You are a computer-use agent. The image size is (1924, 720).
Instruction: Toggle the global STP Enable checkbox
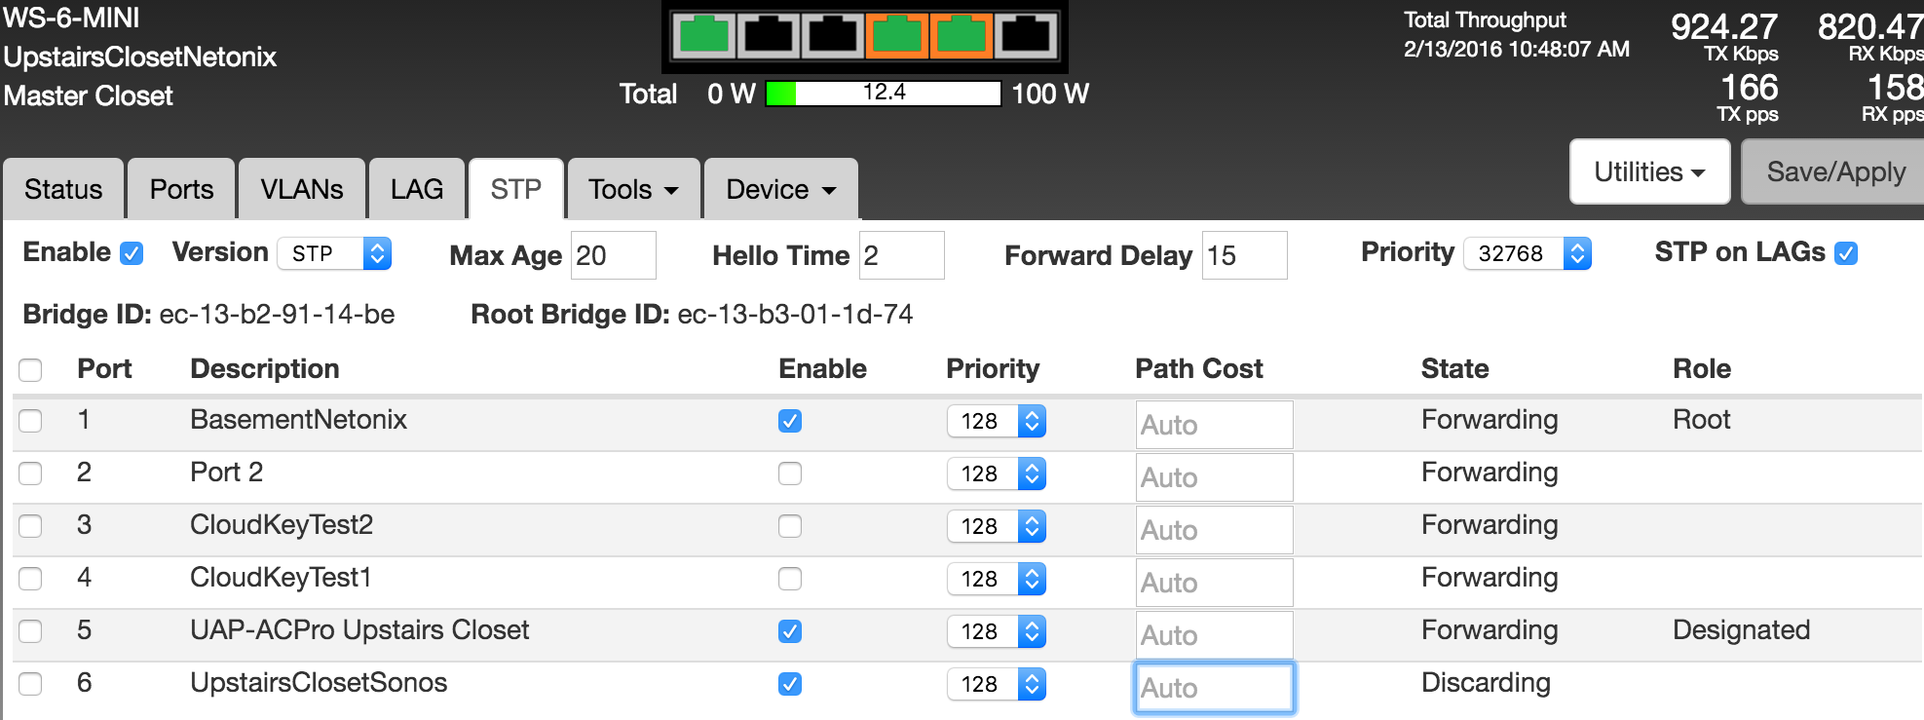(132, 253)
